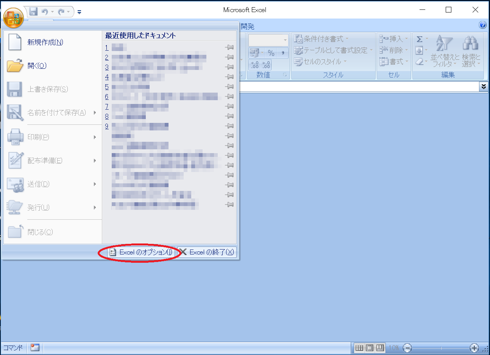Redo using the quick access arrow
Image resolution: width=490 pixels, height=355 pixels.
[x=61, y=12]
